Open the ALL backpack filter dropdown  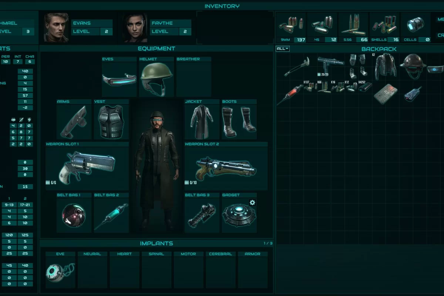point(282,49)
